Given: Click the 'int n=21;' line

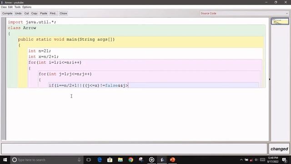Looking at the screenshot, I should point(40,51).
